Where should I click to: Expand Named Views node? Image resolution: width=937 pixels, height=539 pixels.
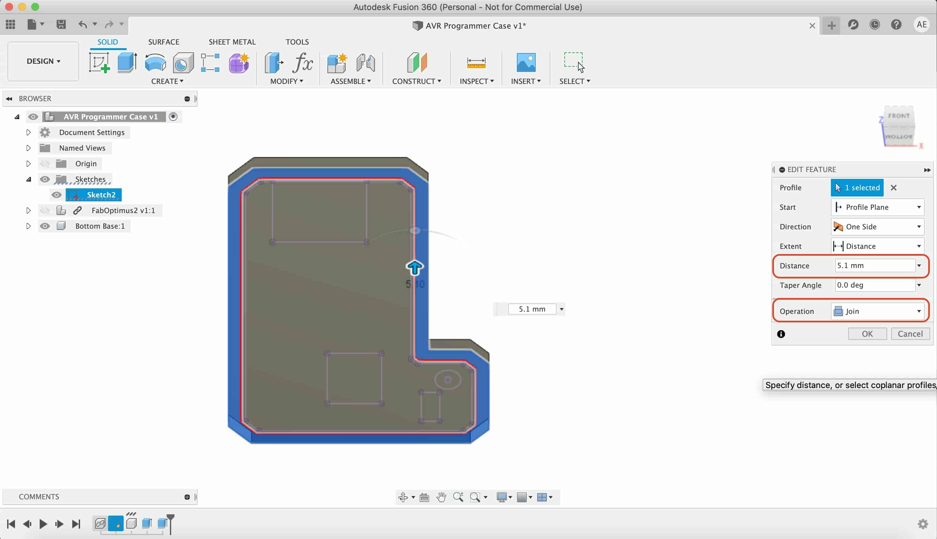point(29,148)
